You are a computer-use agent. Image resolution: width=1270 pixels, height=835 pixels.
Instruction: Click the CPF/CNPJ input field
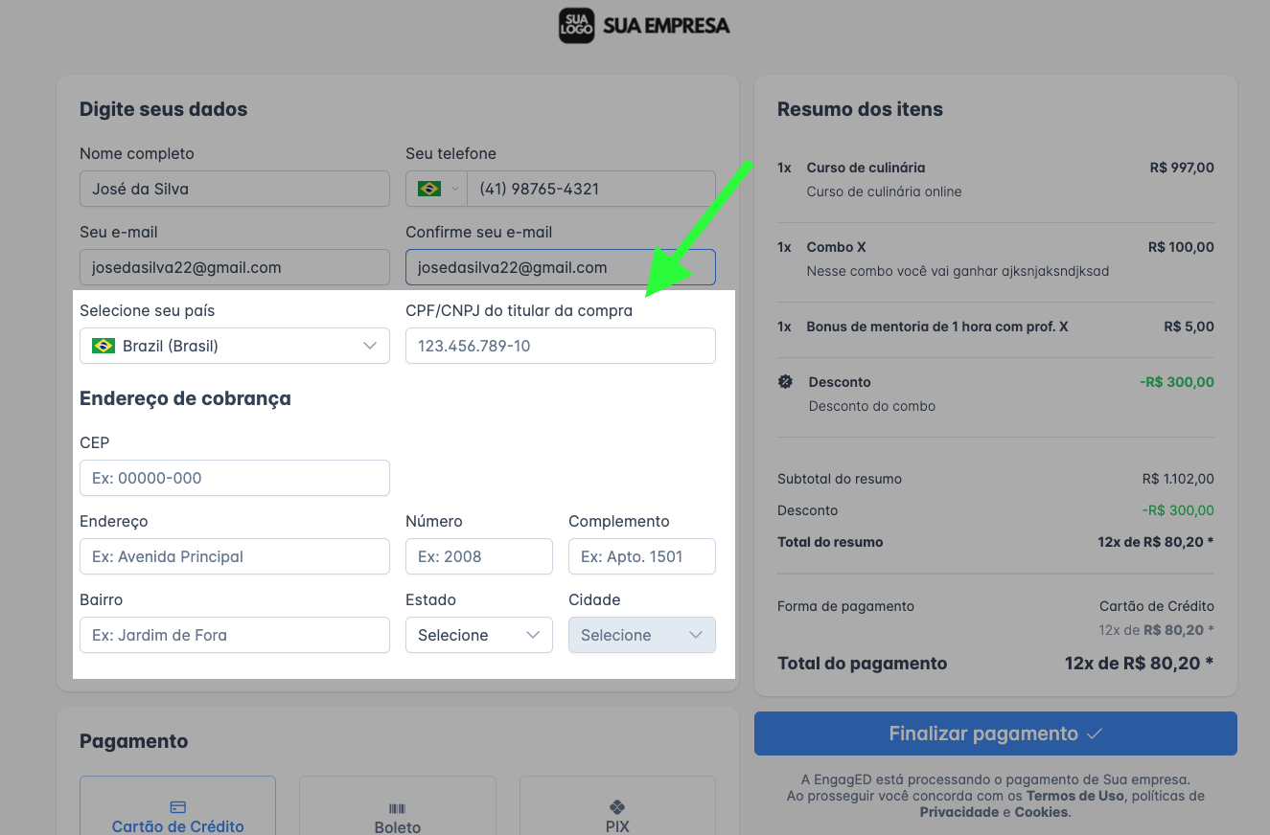click(x=561, y=346)
